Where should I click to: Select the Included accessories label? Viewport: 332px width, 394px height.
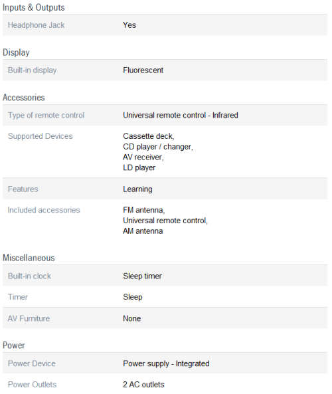point(44,210)
